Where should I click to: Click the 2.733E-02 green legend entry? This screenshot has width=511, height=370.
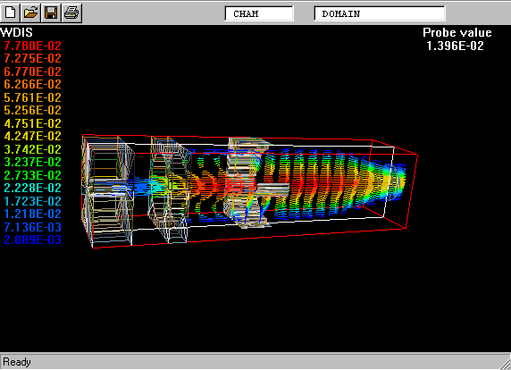[32, 175]
